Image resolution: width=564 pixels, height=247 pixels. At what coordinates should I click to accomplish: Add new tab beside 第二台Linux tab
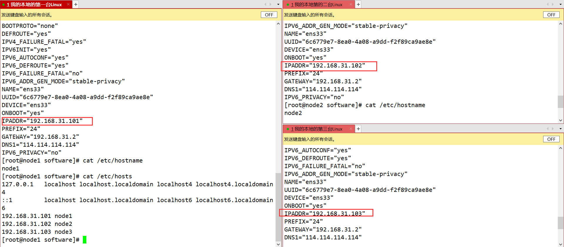(x=358, y=4)
